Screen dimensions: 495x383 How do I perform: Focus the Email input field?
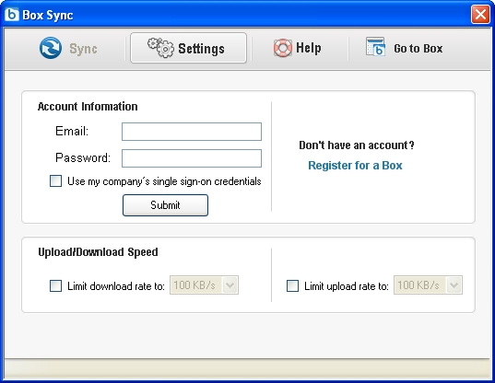[x=192, y=132]
